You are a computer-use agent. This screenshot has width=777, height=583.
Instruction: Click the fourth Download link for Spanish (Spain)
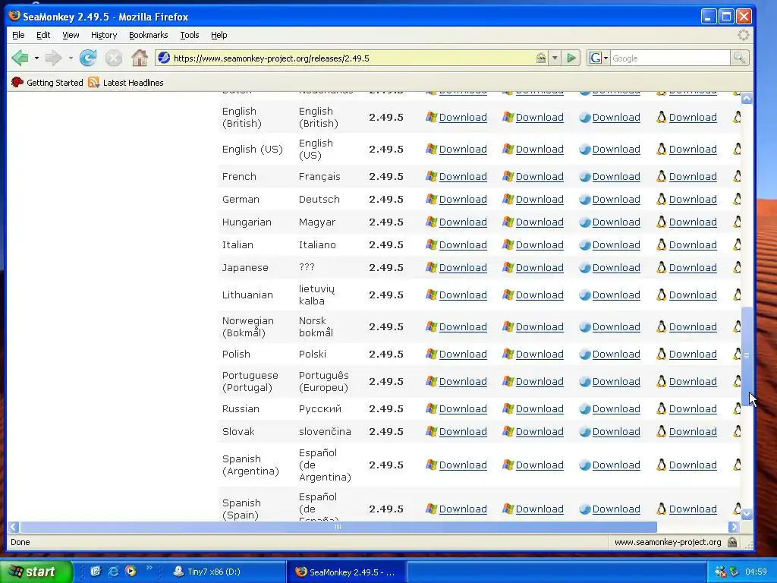click(693, 509)
